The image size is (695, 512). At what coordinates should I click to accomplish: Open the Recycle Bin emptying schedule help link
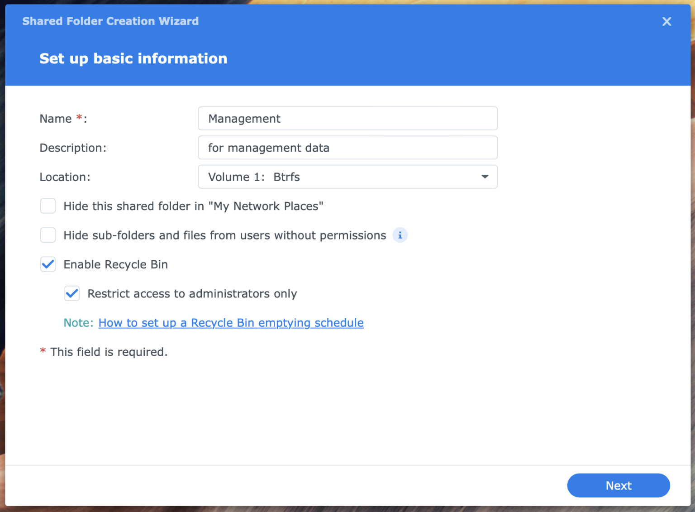231,323
